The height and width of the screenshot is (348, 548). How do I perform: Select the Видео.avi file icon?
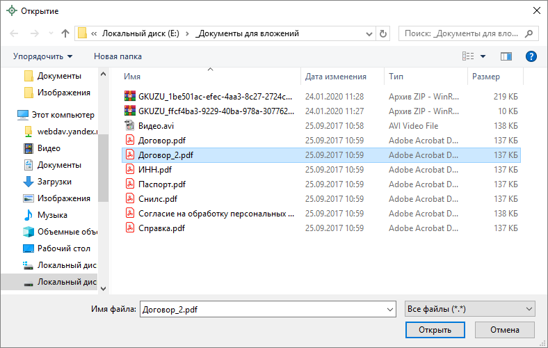129,126
